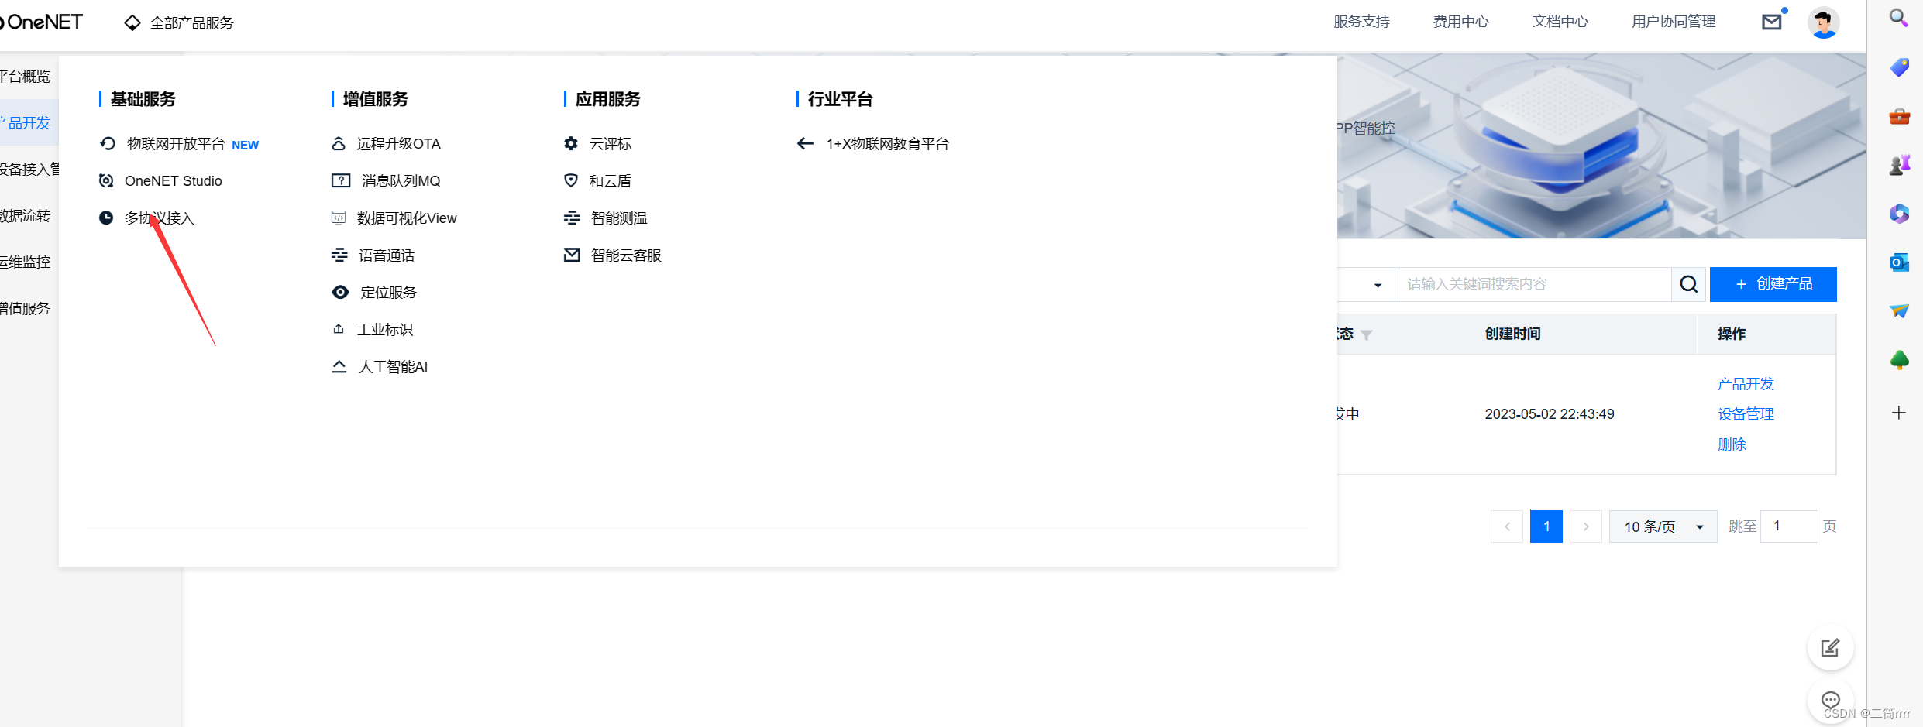This screenshot has height=727, width=1923.
Task: Click the 状态 column filter icon
Action: point(1366,335)
